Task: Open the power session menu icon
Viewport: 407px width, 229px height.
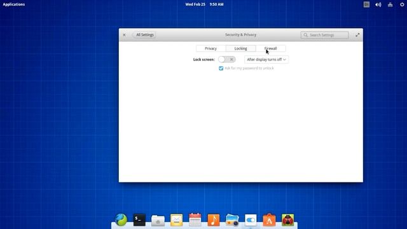Action: (402, 4)
